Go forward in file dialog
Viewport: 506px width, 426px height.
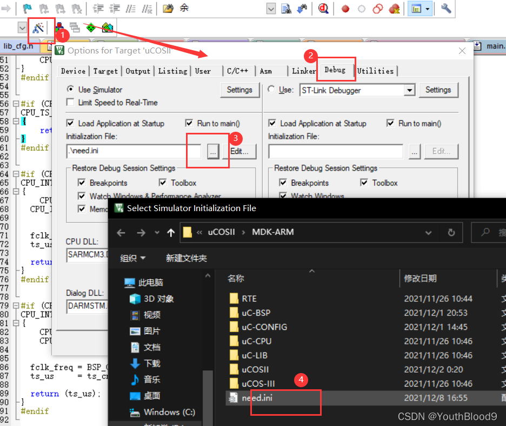(x=141, y=232)
